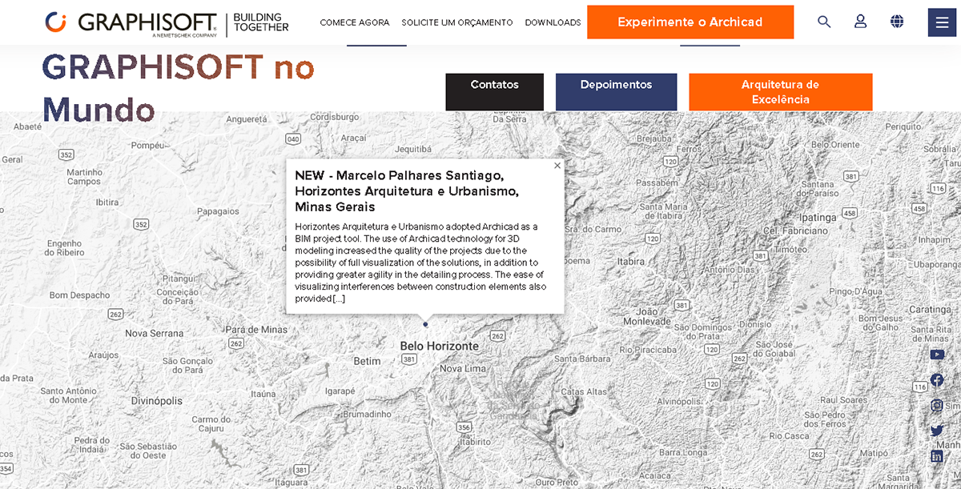Open the hamburger menu button

pyautogui.click(x=943, y=22)
